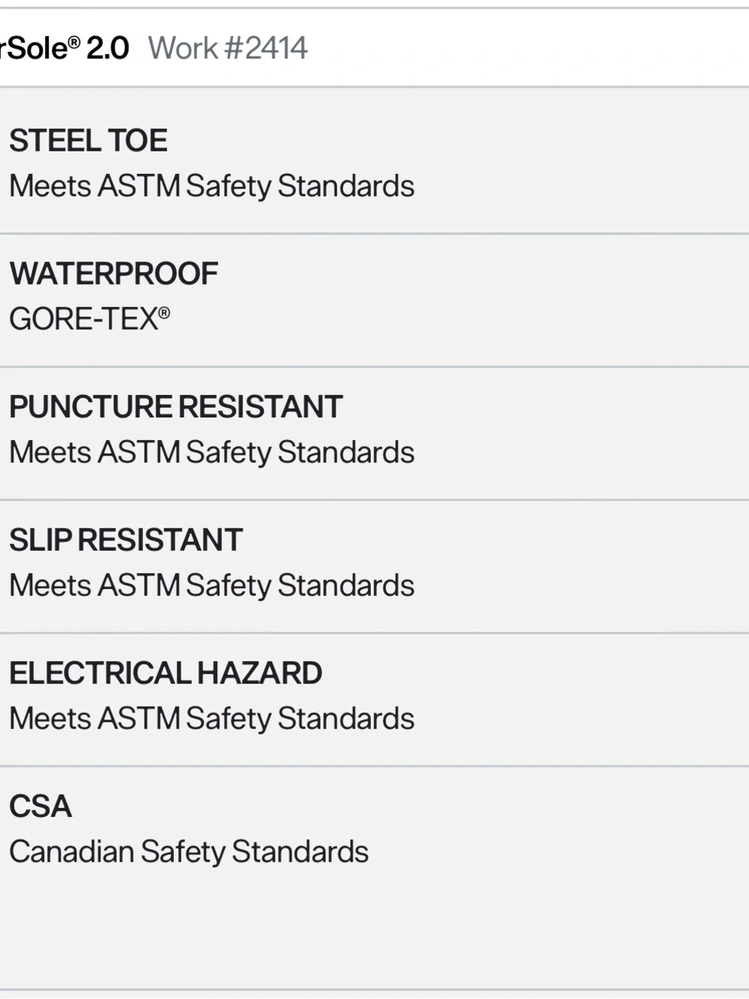The width and height of the screenshot is (749, 999).
Task: Click ASTM standards text under Electrical Hazard
Action: click(x=212, y=719)
